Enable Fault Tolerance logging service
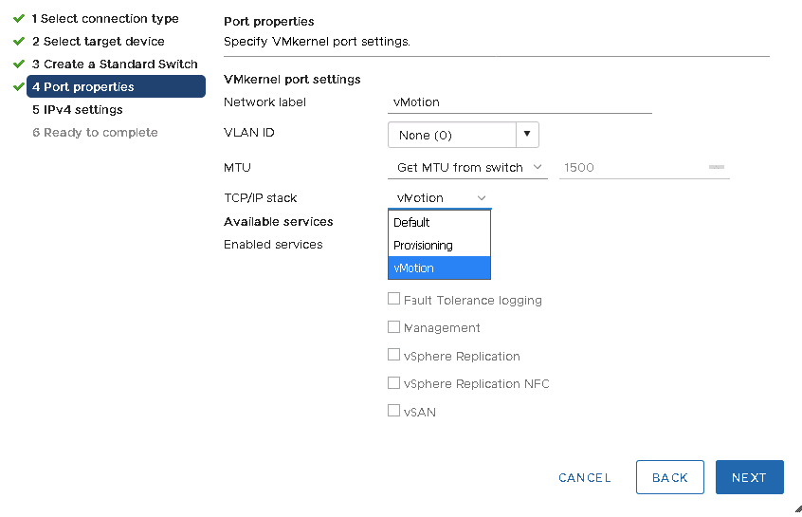The image size is (802, 517). click(393, 299)
